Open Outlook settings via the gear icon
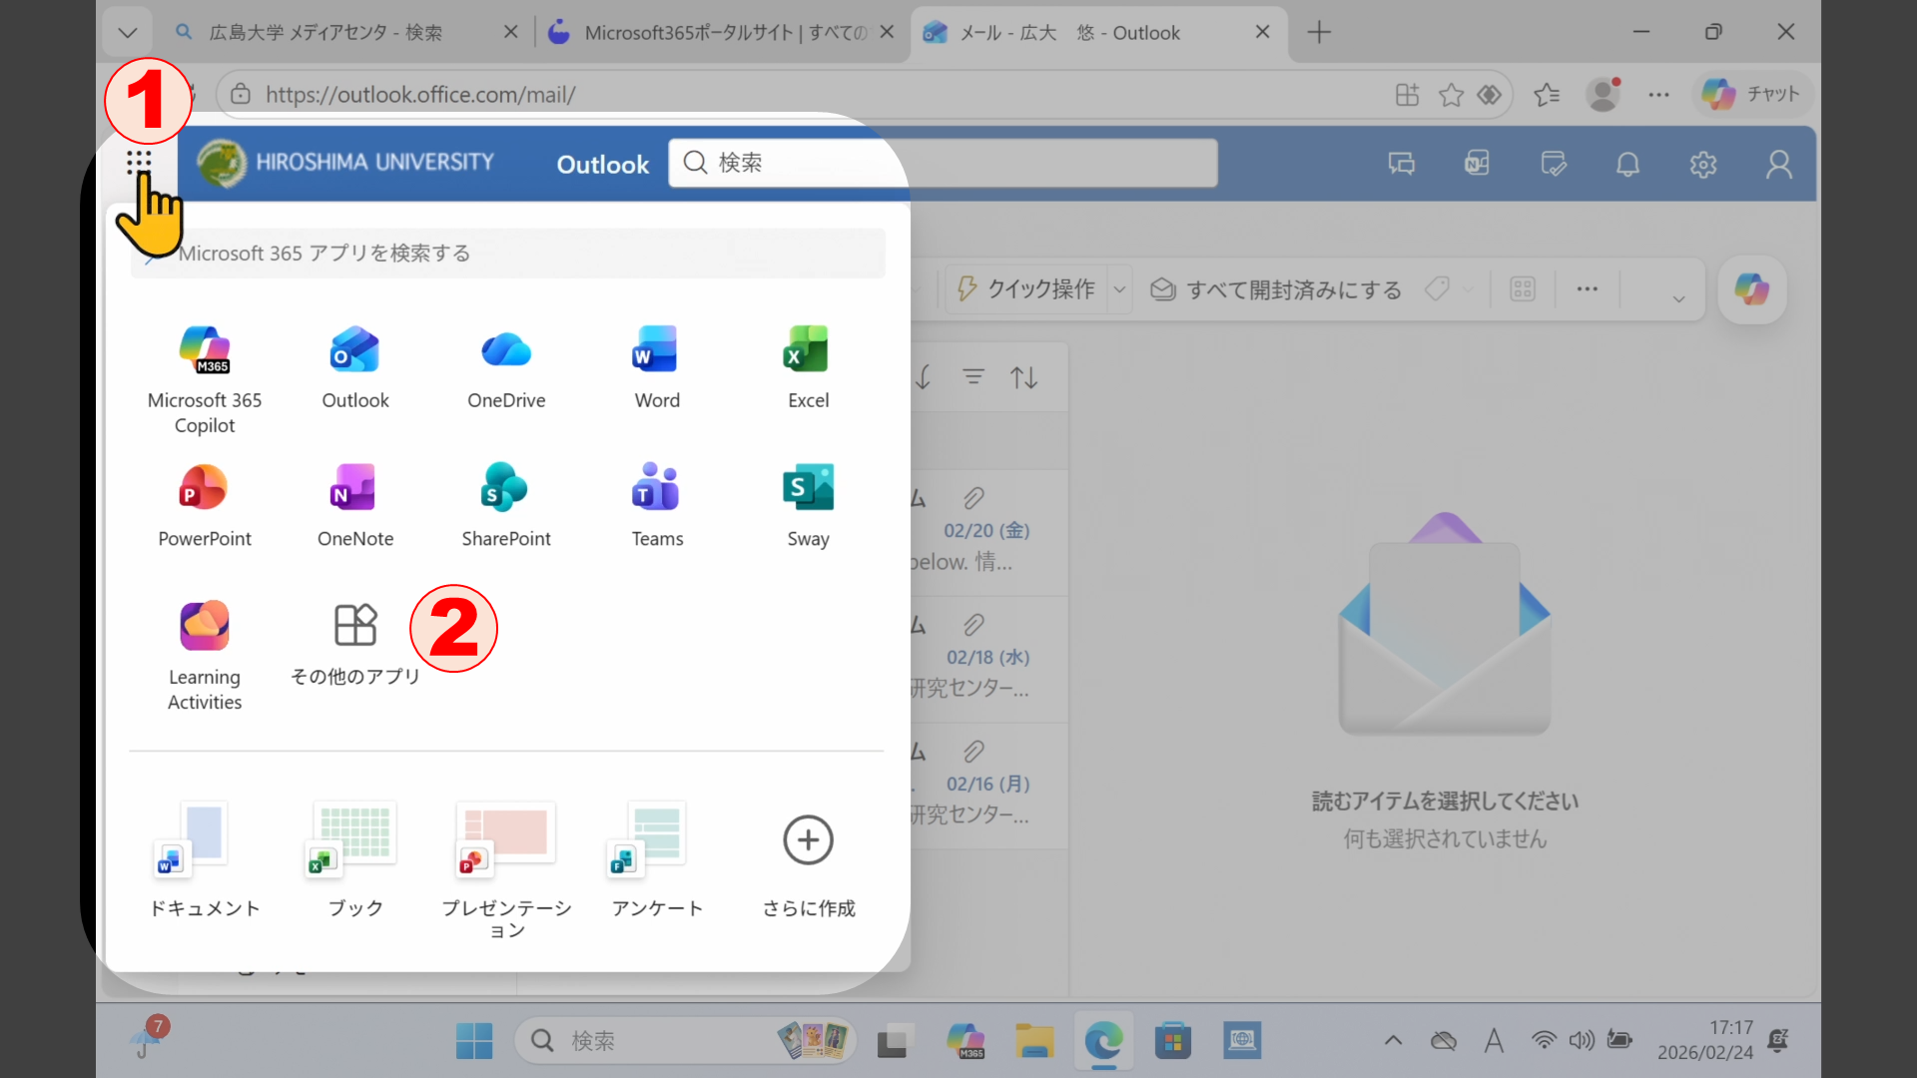 pos(1702,164)
